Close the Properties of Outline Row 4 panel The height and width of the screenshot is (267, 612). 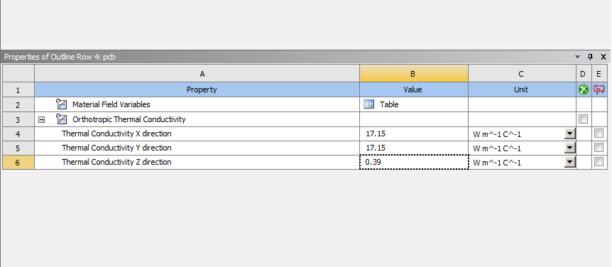tap(603, 57)
